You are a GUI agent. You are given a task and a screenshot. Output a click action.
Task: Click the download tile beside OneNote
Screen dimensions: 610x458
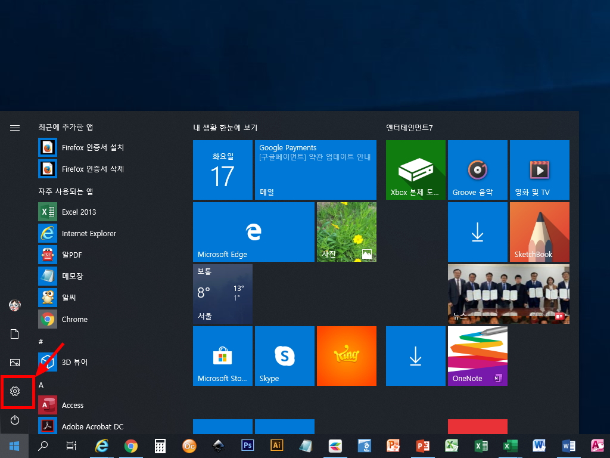(x=415, y=356)
